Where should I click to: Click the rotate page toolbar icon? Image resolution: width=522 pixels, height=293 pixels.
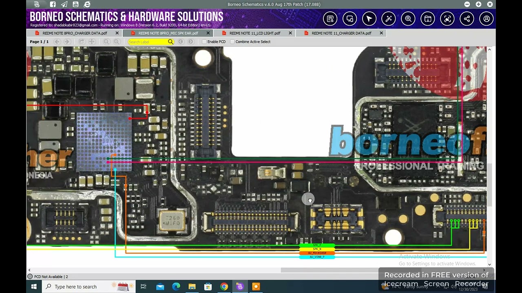82,42
